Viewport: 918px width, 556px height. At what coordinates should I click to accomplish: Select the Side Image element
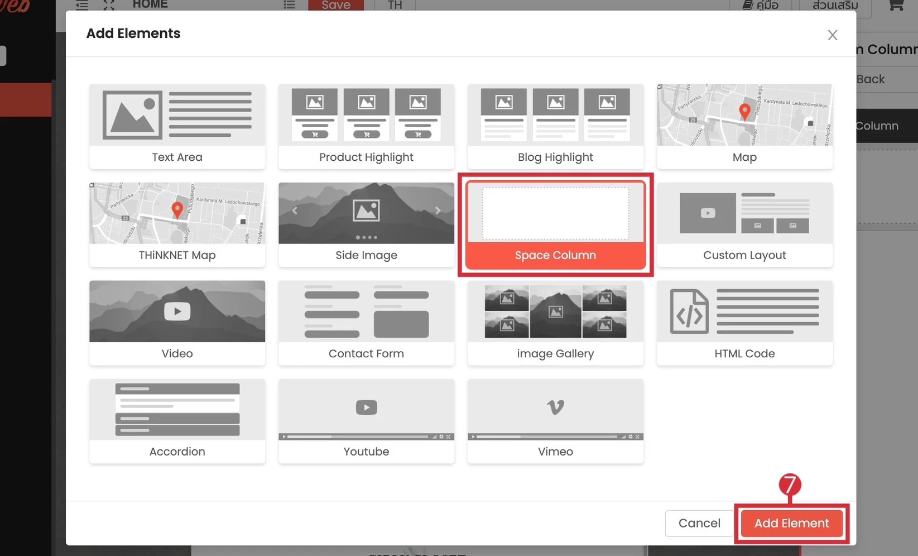[x=366, y=224]
